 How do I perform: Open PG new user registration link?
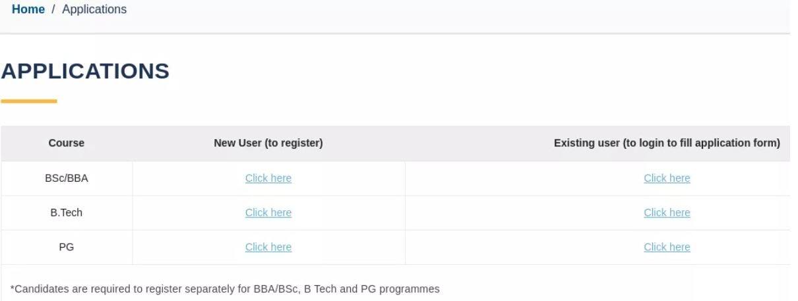pyautogui.click(x=268, y=247)
